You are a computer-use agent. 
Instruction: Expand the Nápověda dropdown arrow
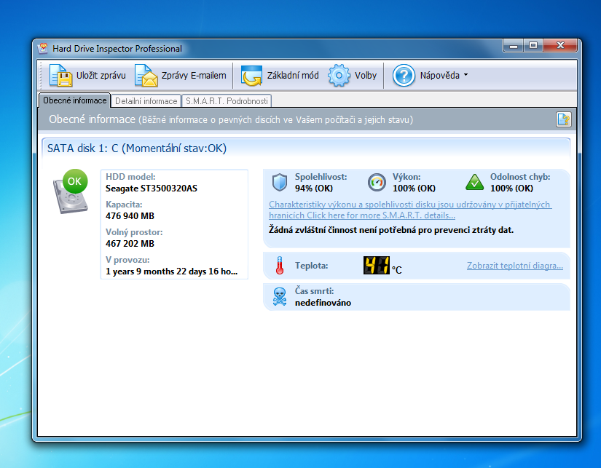(466, 76)
